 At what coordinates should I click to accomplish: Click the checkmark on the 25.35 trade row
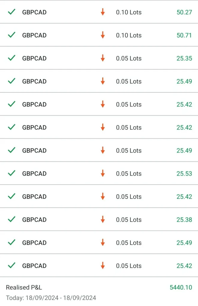pos(11,58)
